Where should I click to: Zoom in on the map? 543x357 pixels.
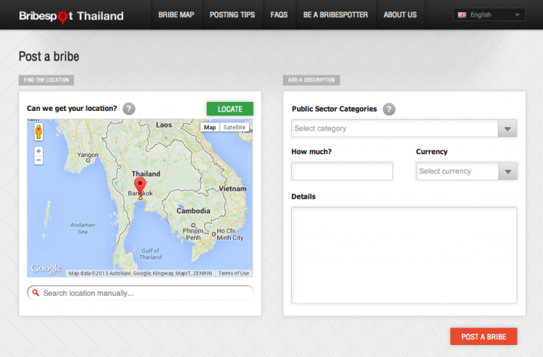pyautogui.click(x=38, y=151)
